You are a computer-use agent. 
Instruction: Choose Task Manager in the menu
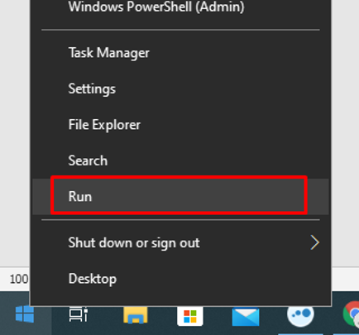[x=180, y=52]
